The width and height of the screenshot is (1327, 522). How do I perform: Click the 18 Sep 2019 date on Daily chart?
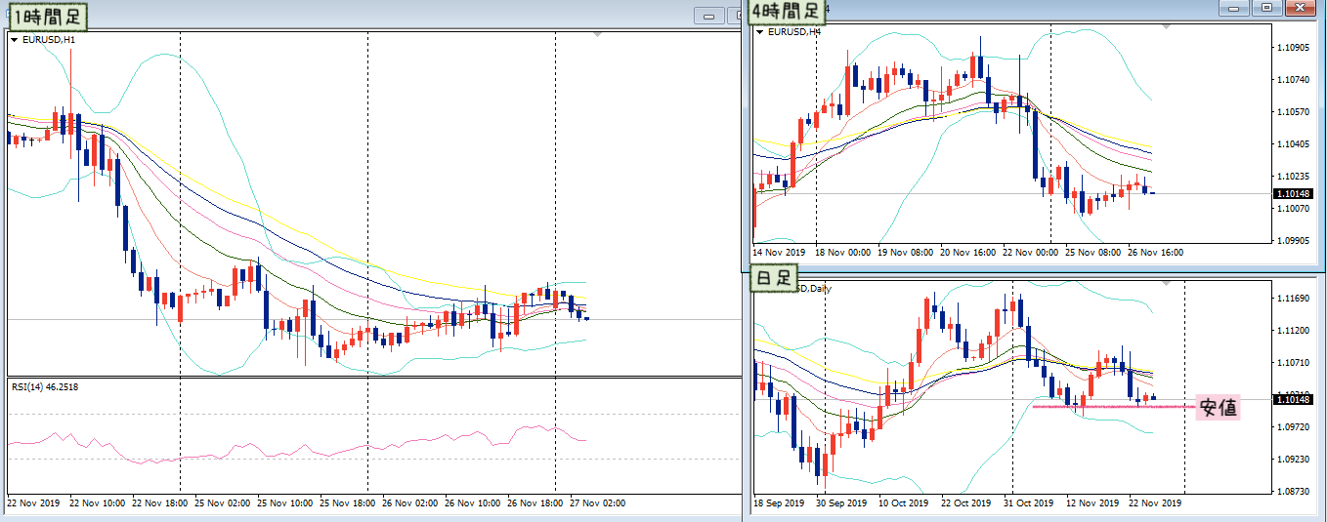point(779,503)
